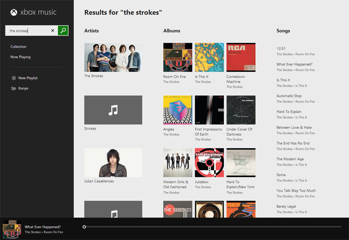Click the search text field
Image resolution: width=349 pixels, height=240 pixels.
coord(29,30)
